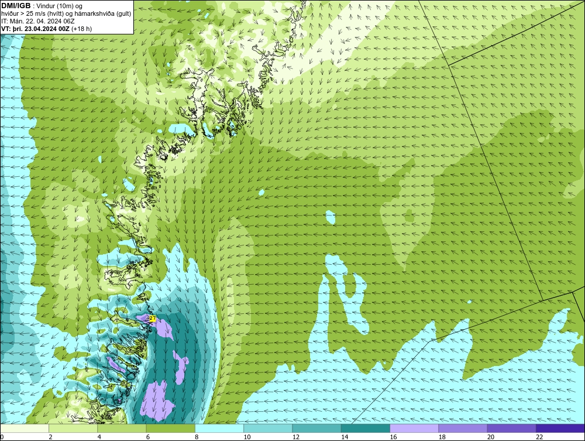Click the legend scale value 4

pos(99,437)
